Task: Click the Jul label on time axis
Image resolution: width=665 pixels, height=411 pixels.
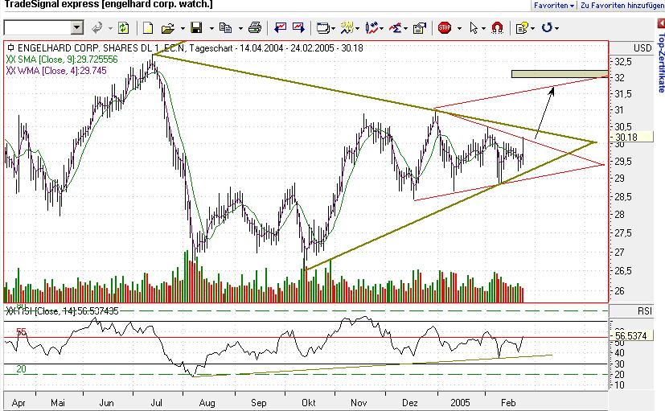Action: coord(157,402)
